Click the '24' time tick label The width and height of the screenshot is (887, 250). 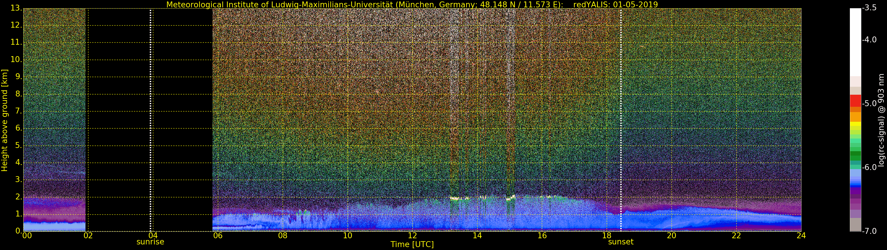pos(801,235)
